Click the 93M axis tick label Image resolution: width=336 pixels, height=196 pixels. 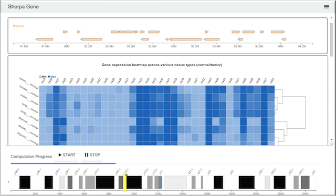pos(174,46)
